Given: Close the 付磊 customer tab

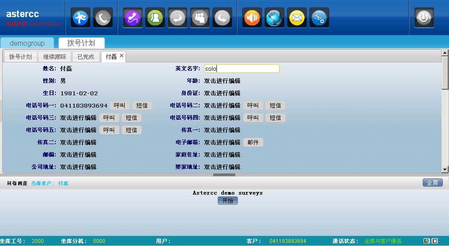Looking at the screenshot, I should (122, 55).
